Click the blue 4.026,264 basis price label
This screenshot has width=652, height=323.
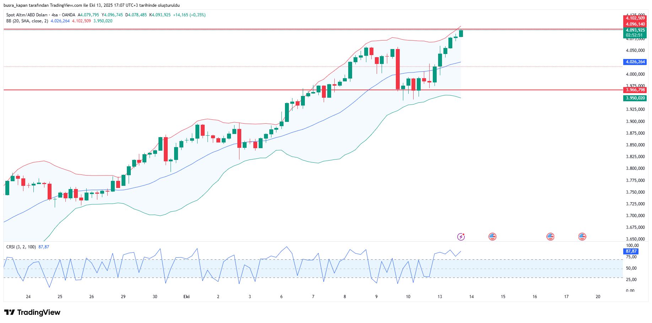[635, 62]
